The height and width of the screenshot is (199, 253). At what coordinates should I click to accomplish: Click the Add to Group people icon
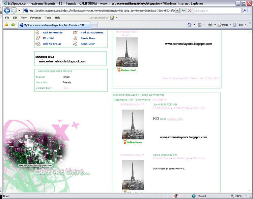click(38, 44)
